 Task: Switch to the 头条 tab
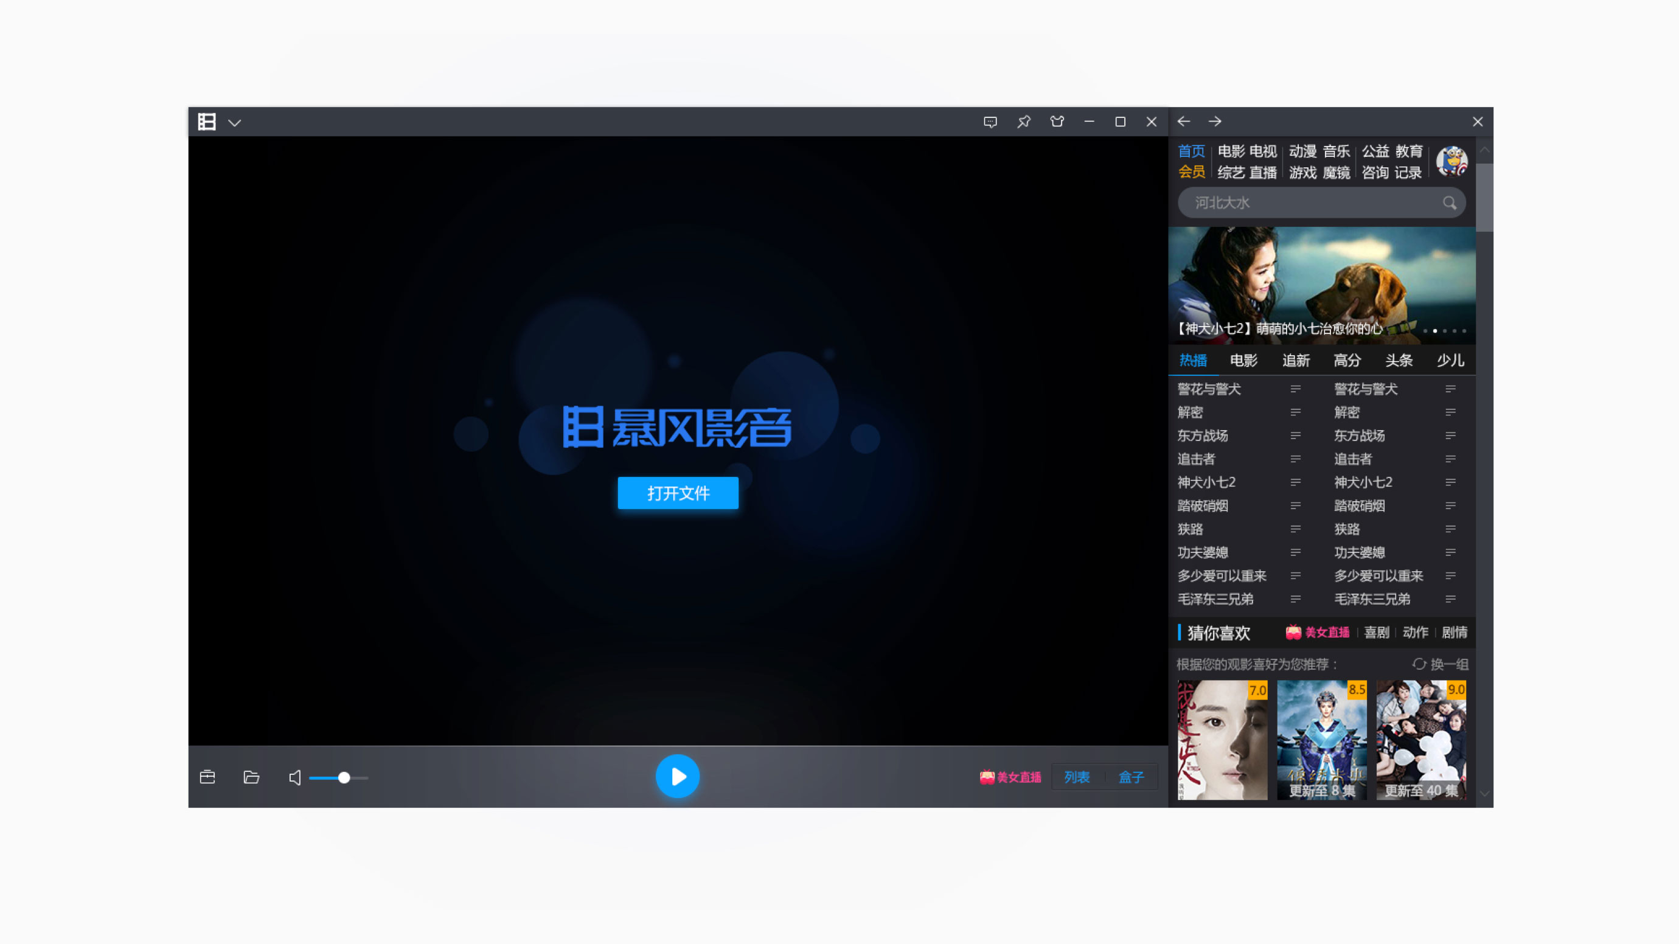[x=1399, y=360]
